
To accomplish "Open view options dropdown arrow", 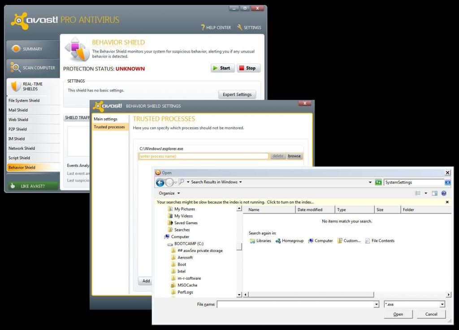I will pyautogui.click(x=426, y=193).
